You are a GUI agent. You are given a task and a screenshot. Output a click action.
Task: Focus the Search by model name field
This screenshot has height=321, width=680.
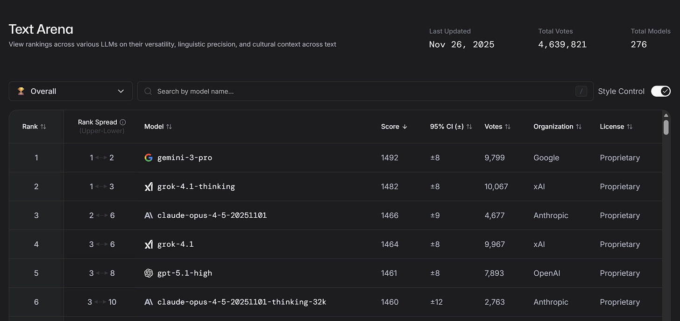point(365,91)
